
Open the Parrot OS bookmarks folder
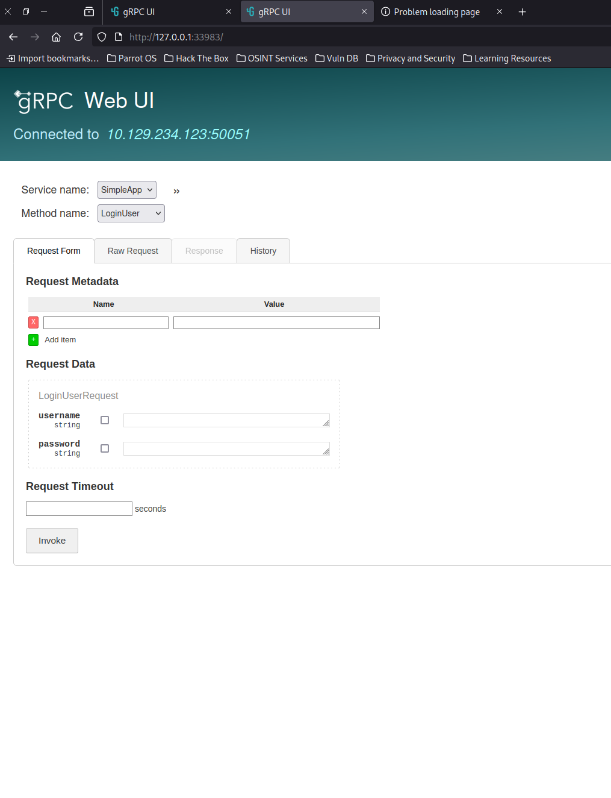[132, 58]
